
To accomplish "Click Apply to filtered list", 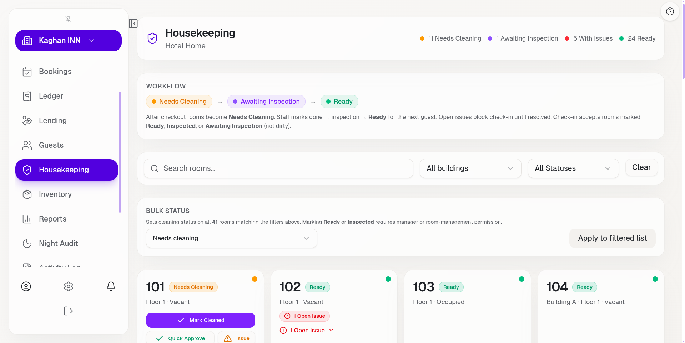I will [x=613, y=238].
